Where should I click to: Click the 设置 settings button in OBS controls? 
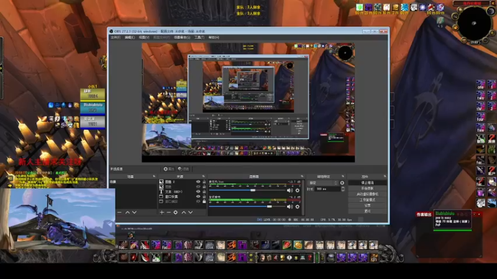click(367, 205)
